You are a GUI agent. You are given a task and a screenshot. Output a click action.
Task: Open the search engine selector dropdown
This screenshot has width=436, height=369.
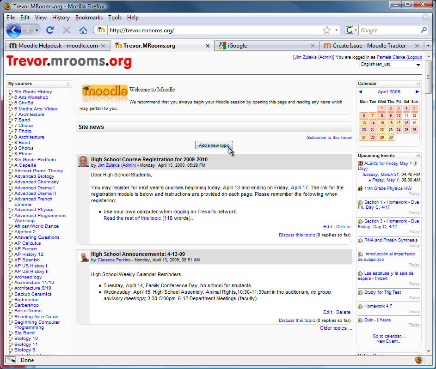click(356, 30)
